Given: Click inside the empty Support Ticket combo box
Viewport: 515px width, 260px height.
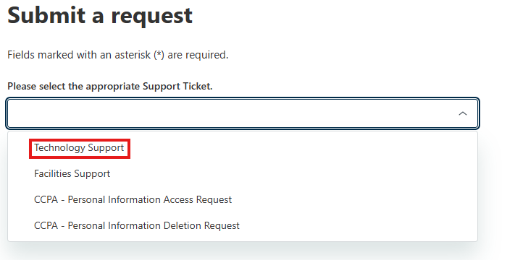Looking at the screenshot, I should click(x=243, y=113).
